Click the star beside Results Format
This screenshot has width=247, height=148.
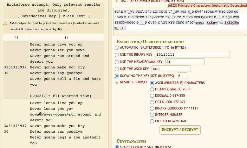[117, 83]
